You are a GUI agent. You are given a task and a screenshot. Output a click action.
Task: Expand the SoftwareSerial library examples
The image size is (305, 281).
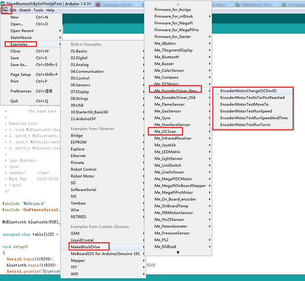[x=103, y=190]
